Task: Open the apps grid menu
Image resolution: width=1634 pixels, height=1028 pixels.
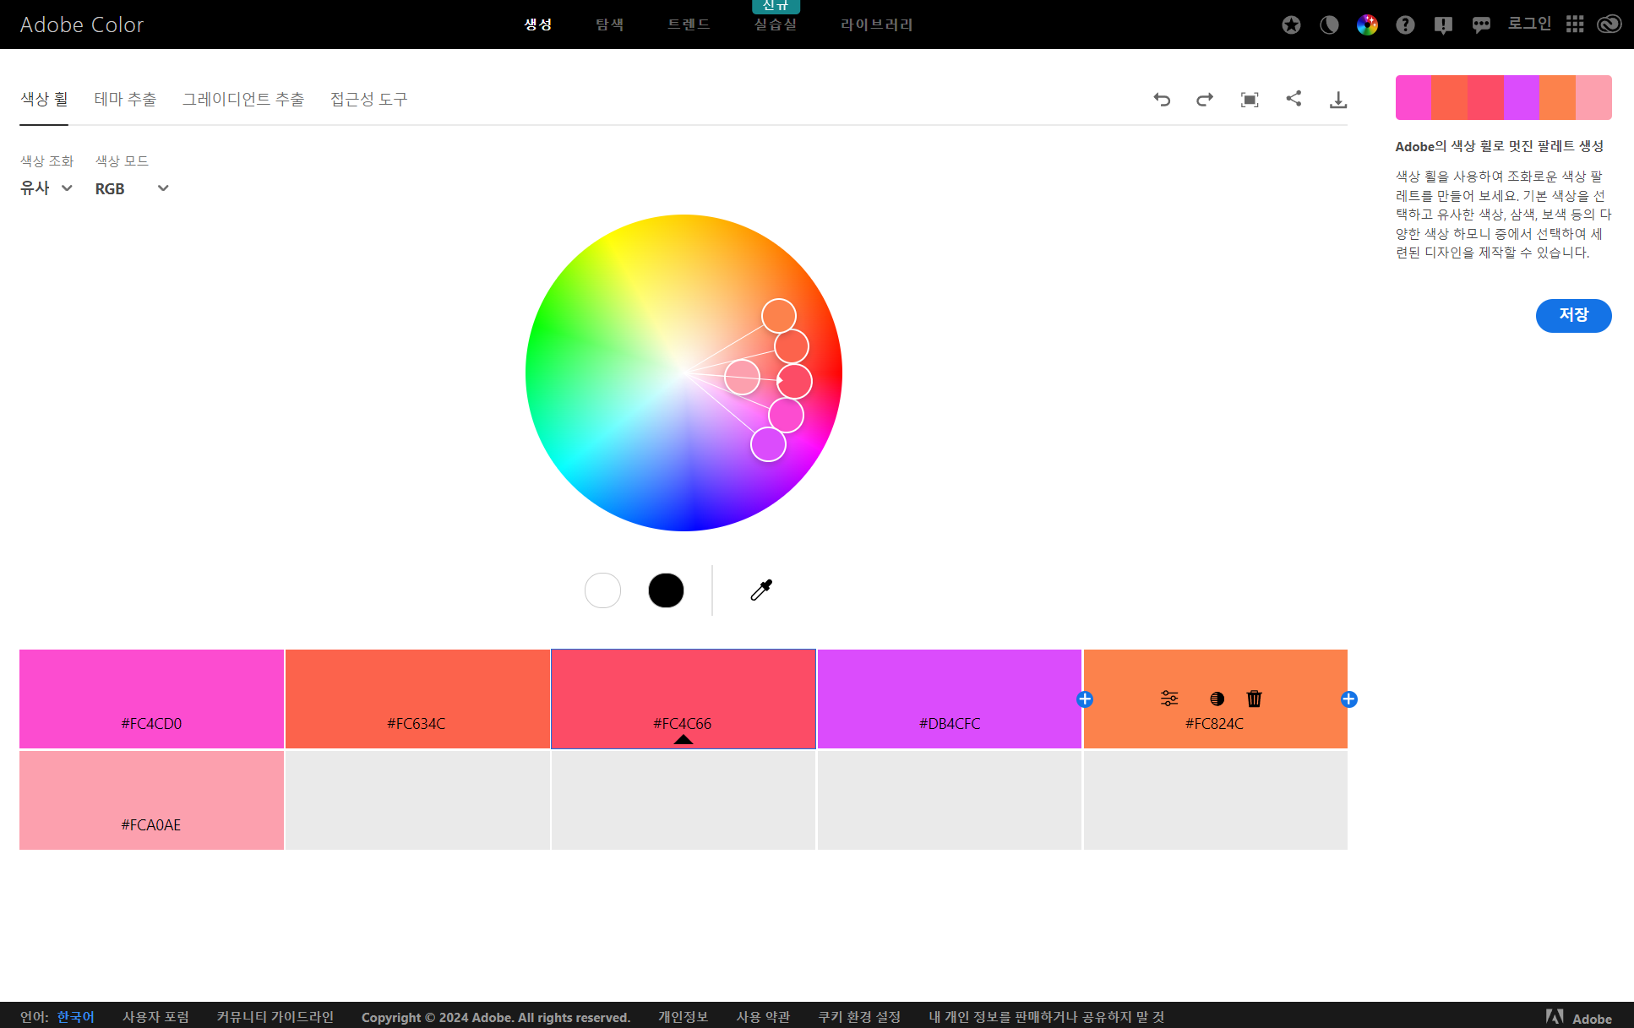Action: click(1575, 24)
